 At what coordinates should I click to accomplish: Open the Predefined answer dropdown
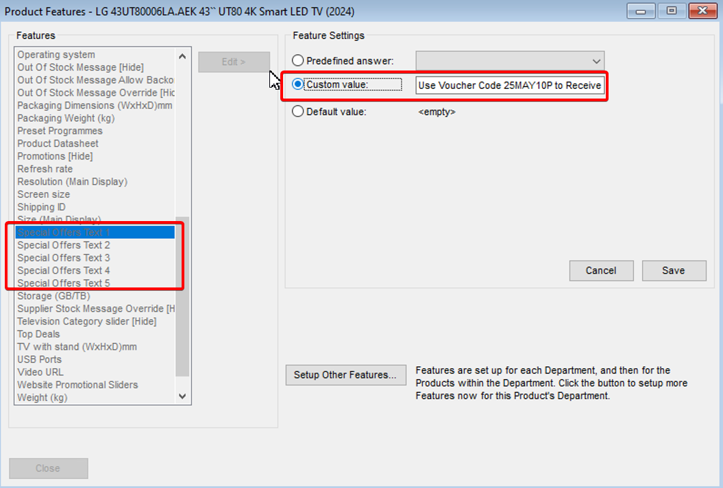click(510, 61)
